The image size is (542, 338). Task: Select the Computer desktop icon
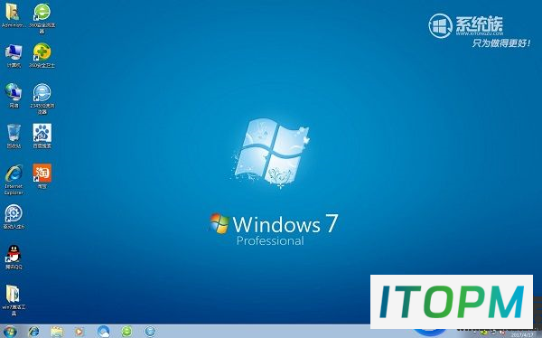coord(14,55)
